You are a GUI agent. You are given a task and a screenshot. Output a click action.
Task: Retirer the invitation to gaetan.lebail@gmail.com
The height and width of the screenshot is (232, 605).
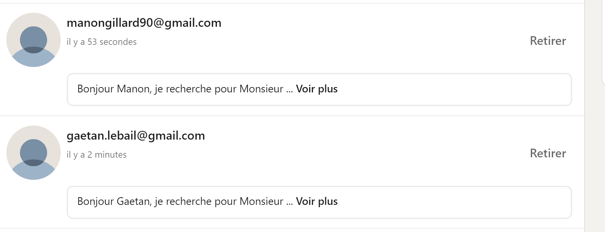548,153
